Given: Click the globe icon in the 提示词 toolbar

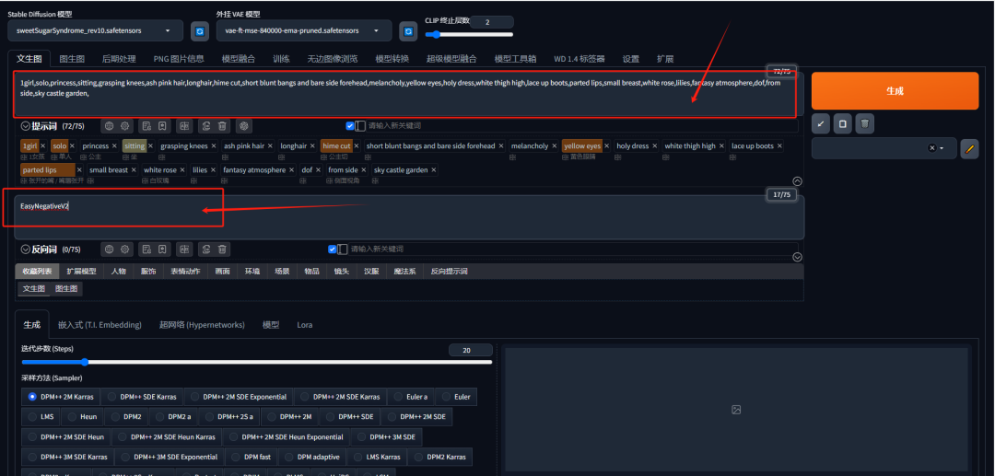Looking at the screenshot, I should [109, 125].
